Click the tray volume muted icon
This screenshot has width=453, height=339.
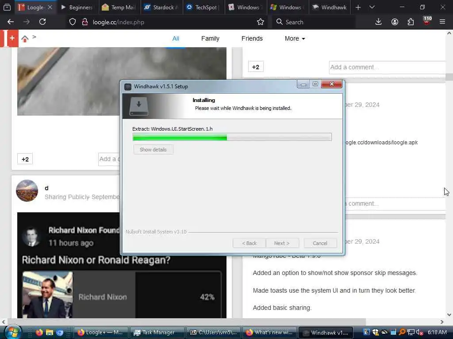click(420, 332)
